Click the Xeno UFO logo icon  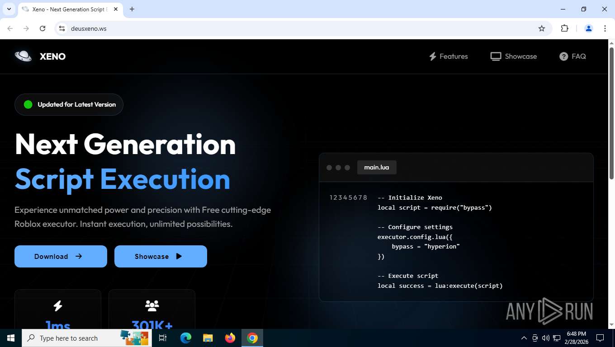[x=23, y=56]
